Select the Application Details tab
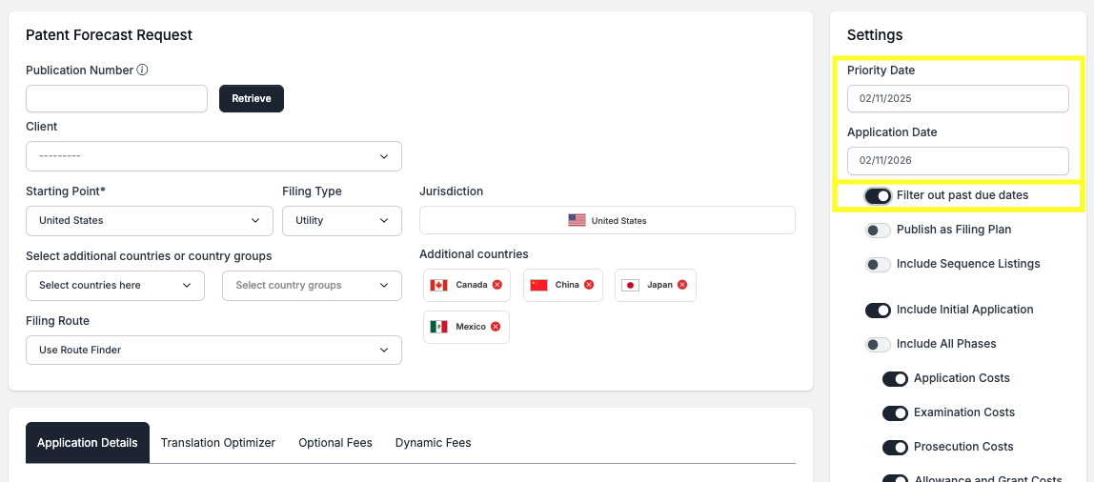 point(88,443)
